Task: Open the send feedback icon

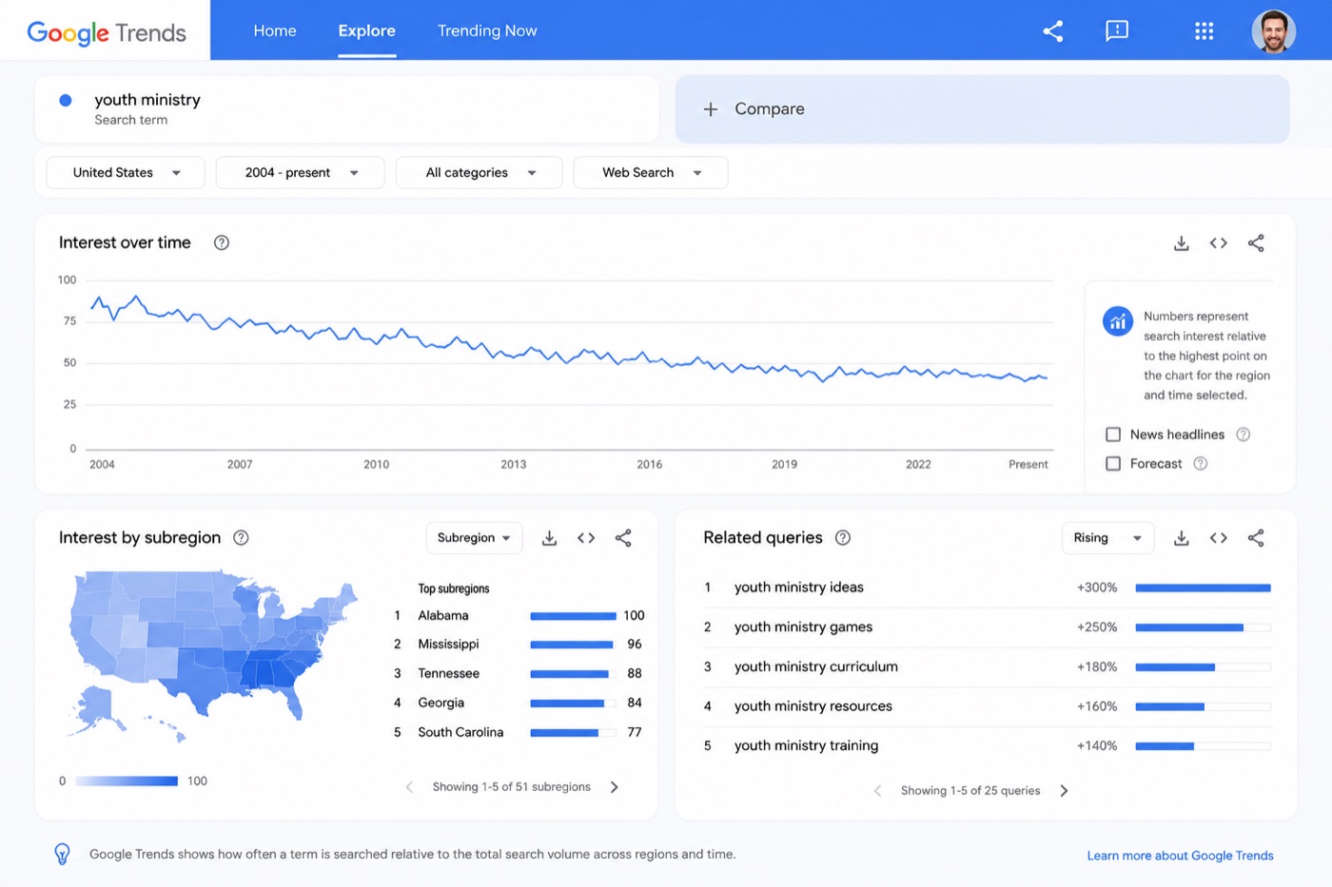Action: tap(1117, 30)
